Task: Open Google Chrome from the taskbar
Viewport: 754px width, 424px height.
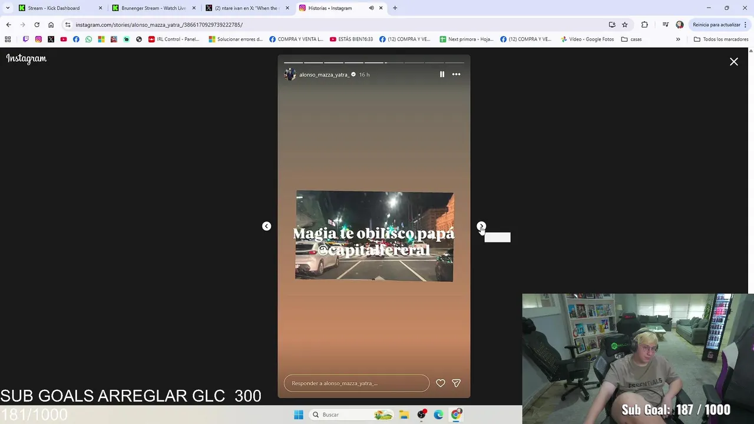Action: coord(456,415)
